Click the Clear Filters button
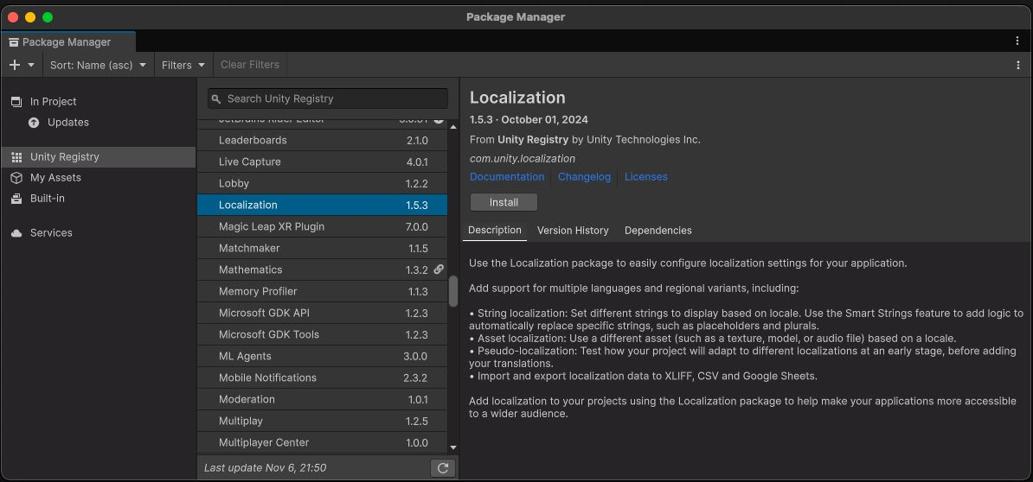 [x=250, y=65]
